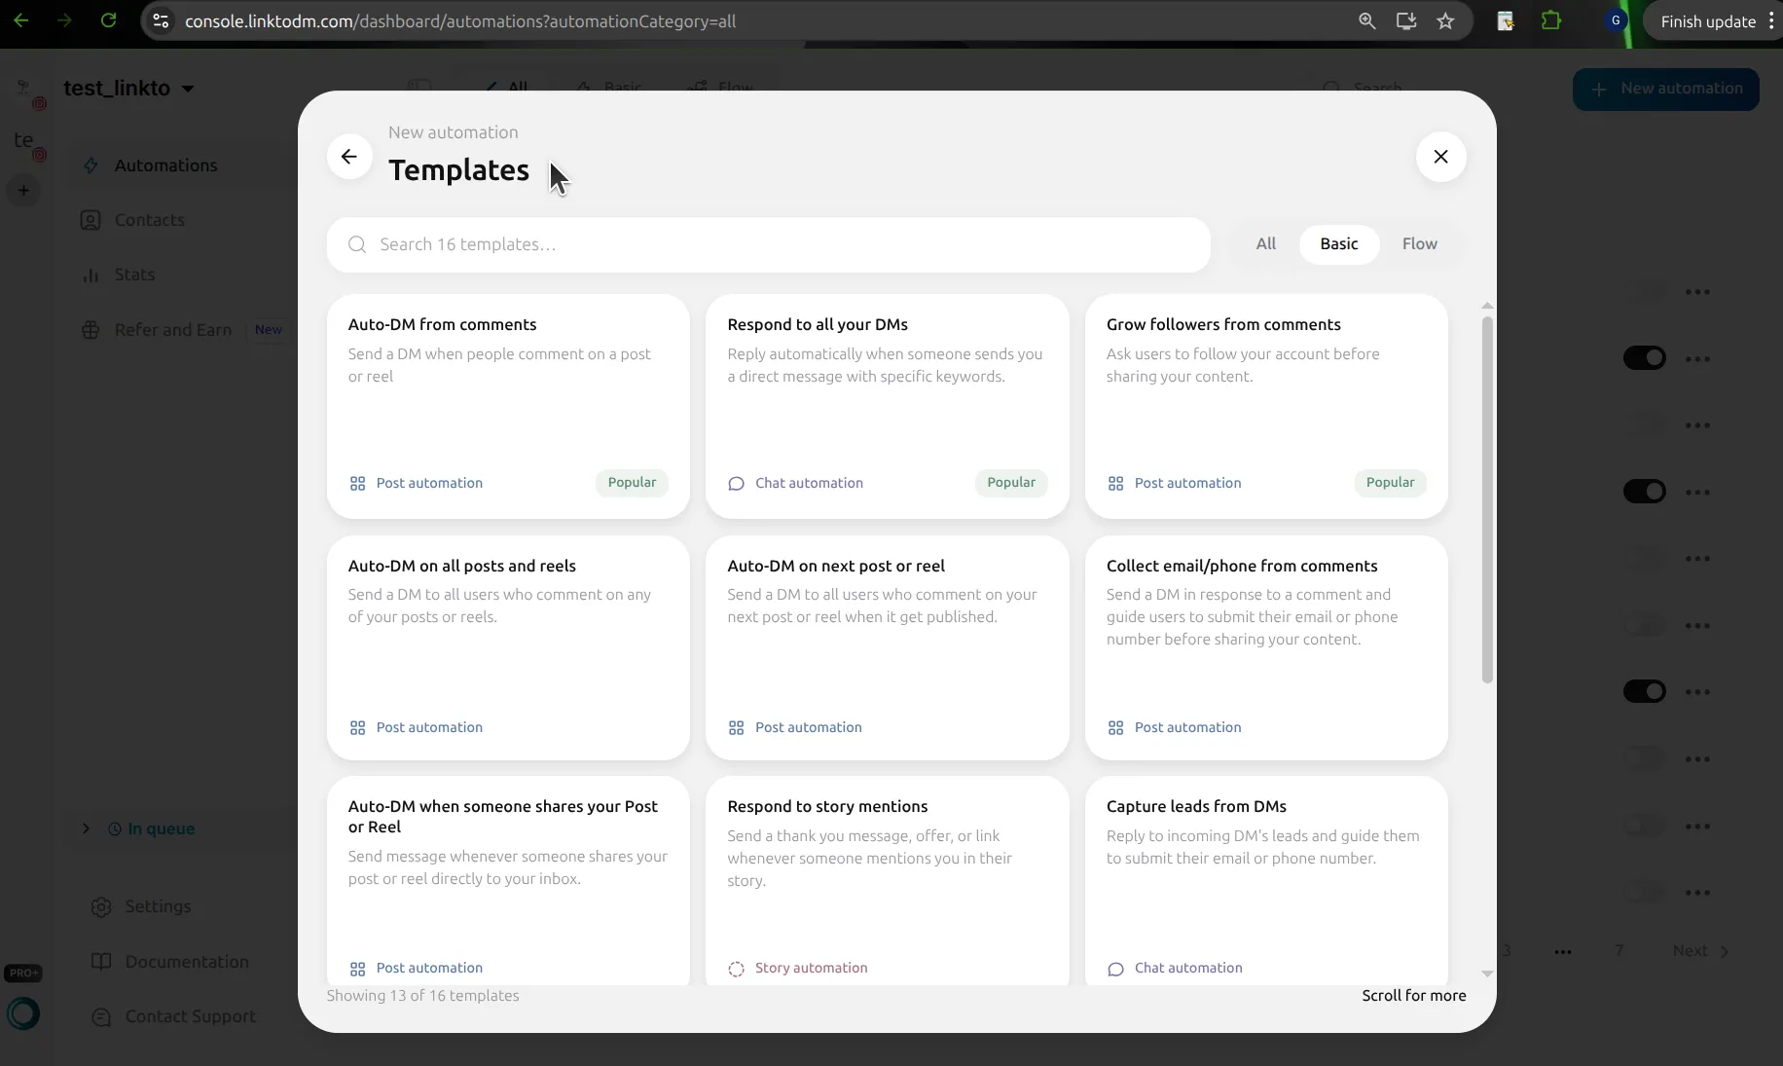This screenshot has height=1066, width=1783.
Task: Click Popular badge on Respond to all your DMs
Action: click(1011, 483)
